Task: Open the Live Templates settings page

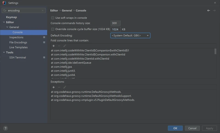Action: coord(18,47)
